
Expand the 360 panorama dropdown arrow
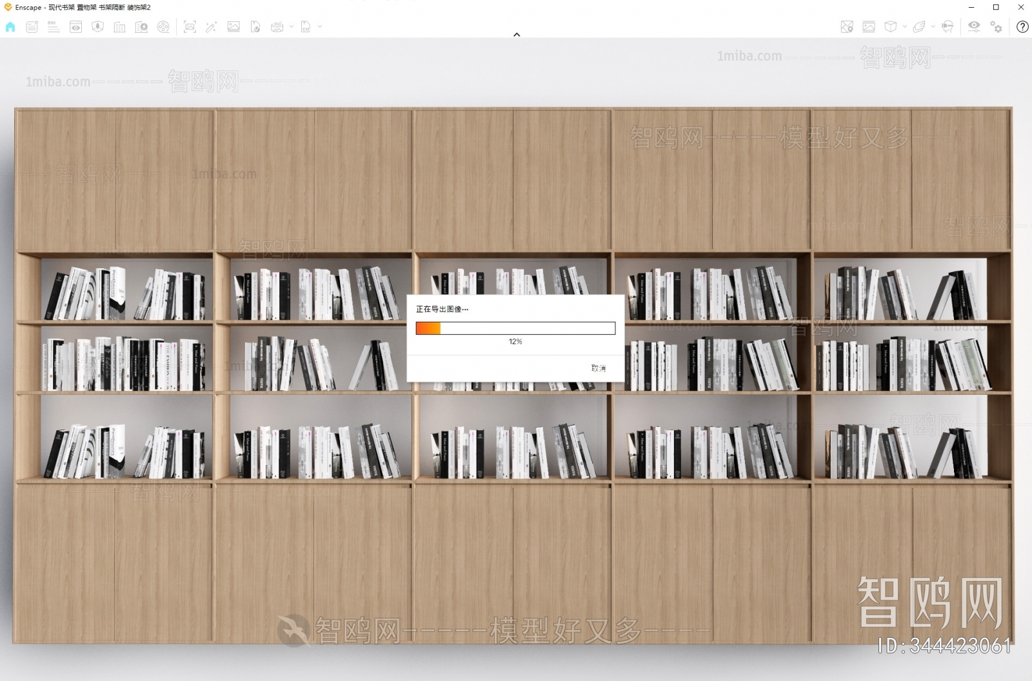pyautogui.click(x=291, y=26)
